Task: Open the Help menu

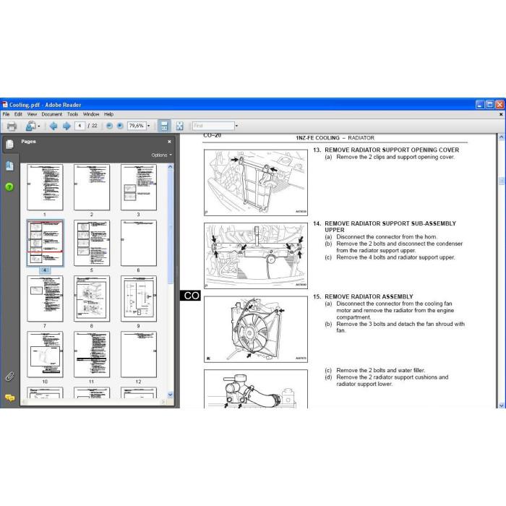Action: point(108,114)
